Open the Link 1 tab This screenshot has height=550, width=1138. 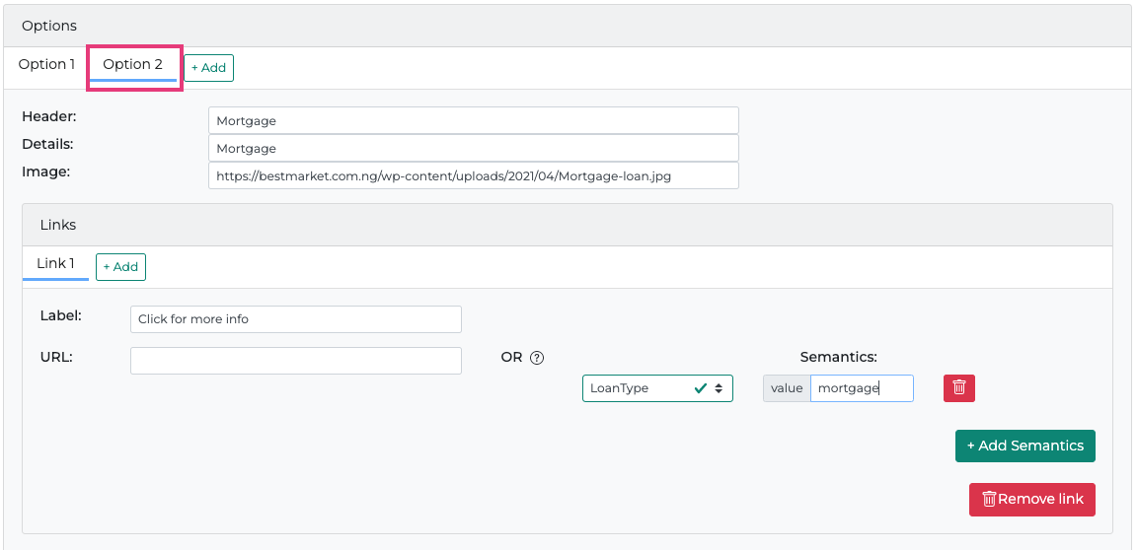coord(55,264)
